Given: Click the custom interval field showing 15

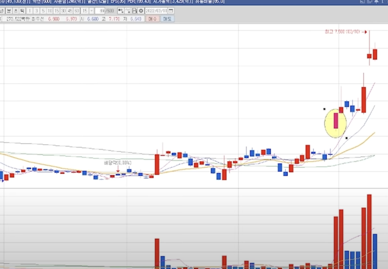Looking at the screenshot, I should 85,11.
